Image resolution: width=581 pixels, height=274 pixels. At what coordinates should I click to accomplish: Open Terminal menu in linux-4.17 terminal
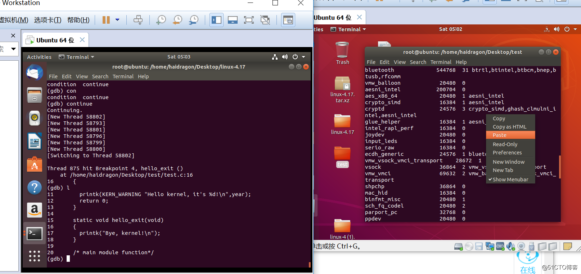click(x=123, y=76)
